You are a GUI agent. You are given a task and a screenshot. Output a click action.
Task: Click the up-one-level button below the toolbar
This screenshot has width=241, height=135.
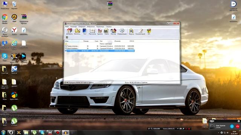click(67, 37)
